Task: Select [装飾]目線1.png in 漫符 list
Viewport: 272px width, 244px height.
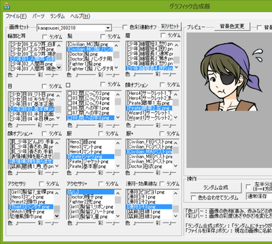Action: pos(150,211)
